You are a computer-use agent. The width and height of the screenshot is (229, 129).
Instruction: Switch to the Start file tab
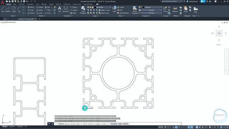pyautogui.click(x=5, y=19)
